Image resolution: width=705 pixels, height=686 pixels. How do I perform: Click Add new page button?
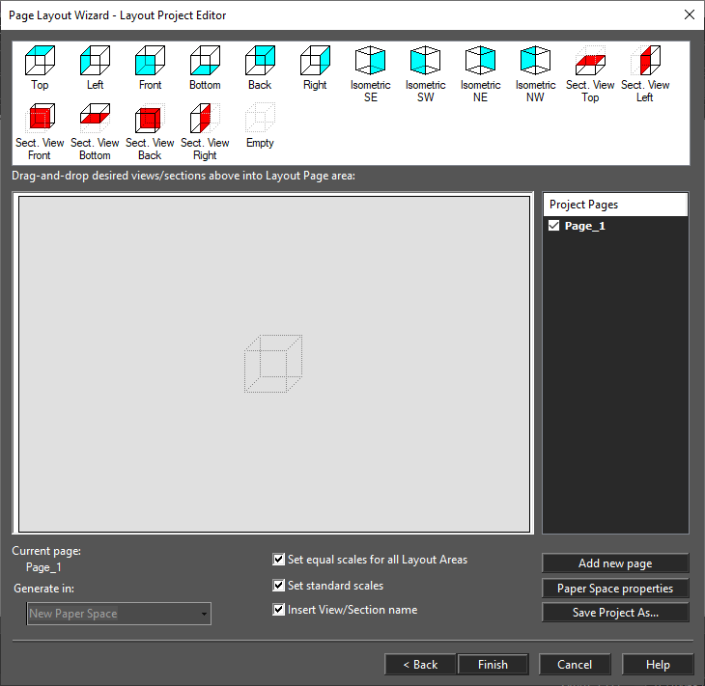click(615, 563)
